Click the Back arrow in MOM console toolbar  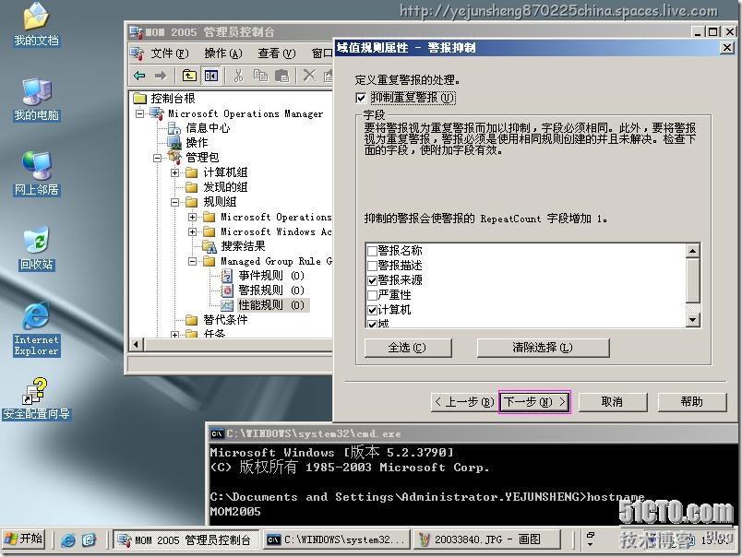point(139,76)
